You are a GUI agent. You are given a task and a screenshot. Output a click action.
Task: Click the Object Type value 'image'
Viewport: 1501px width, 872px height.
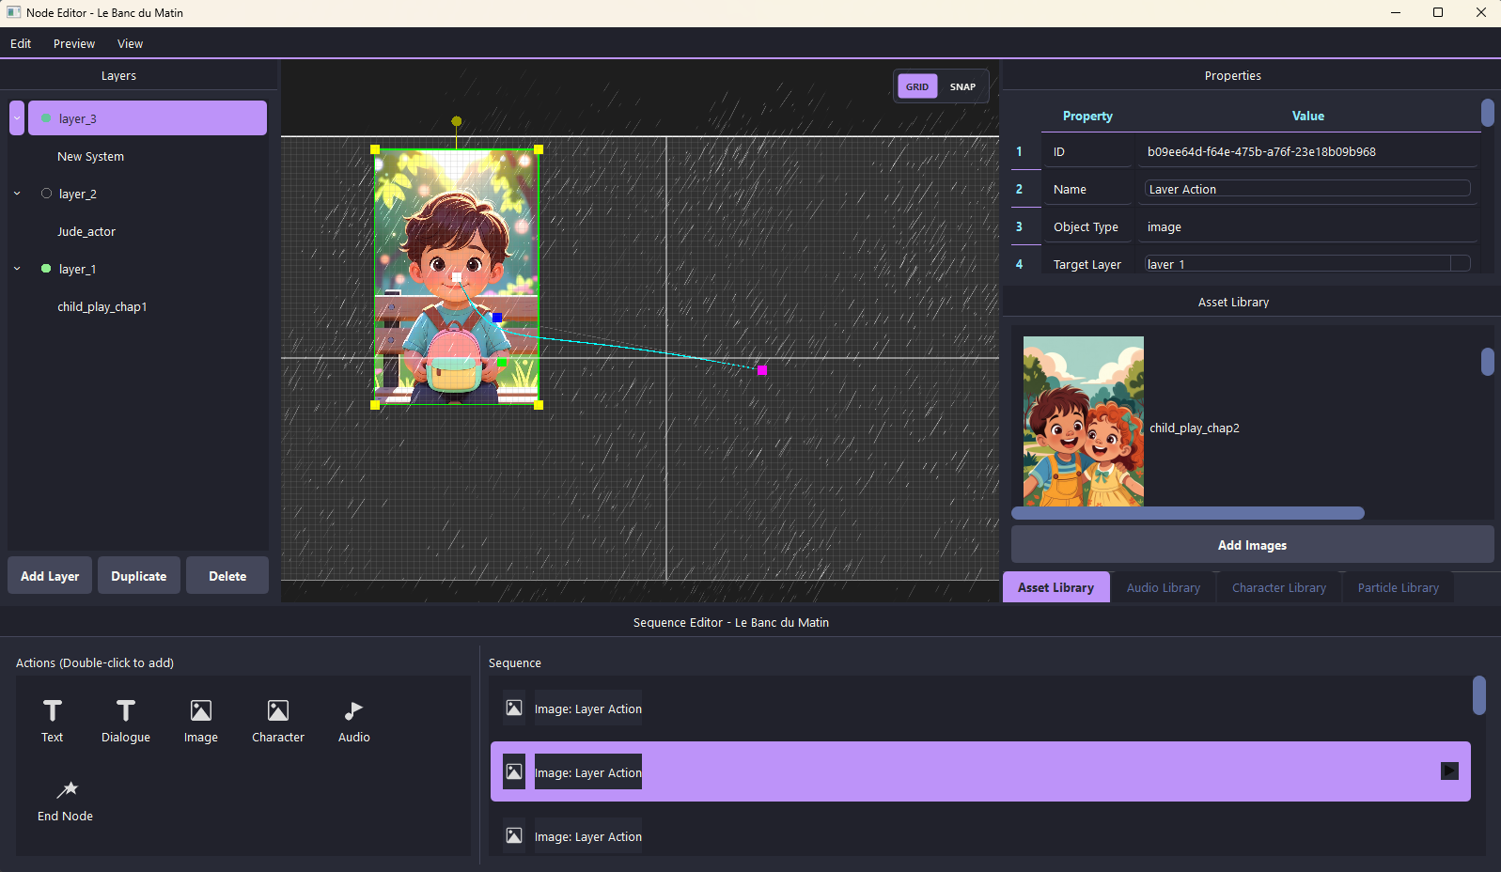point(1165,226)
